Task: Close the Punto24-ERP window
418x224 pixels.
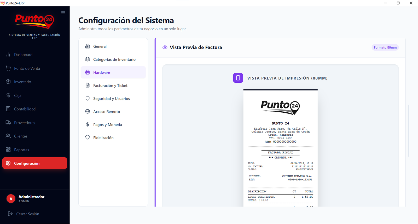Action: pos(411,3)
